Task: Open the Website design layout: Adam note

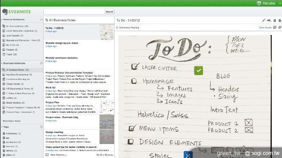Action: click(x=62, y=43)
